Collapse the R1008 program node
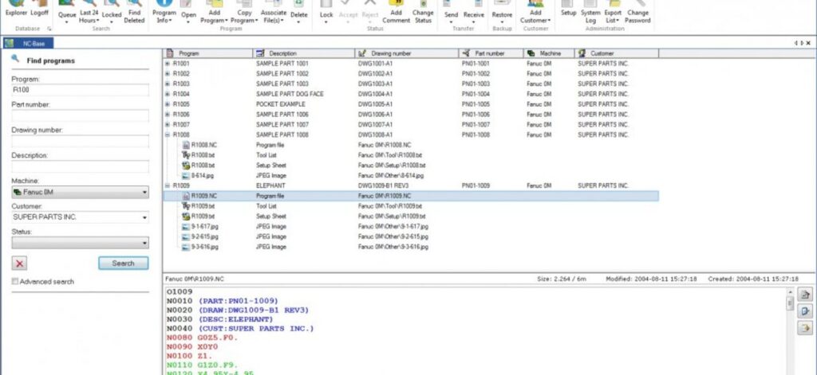This screenshot has width=817, height=375. pos(168,135)
